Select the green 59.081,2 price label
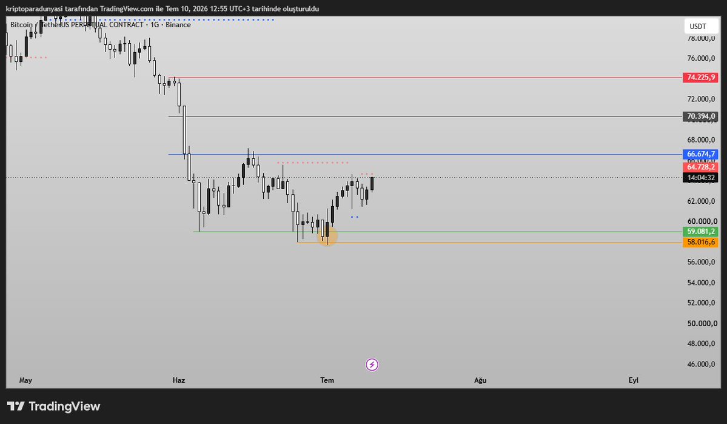 (700, 232)
